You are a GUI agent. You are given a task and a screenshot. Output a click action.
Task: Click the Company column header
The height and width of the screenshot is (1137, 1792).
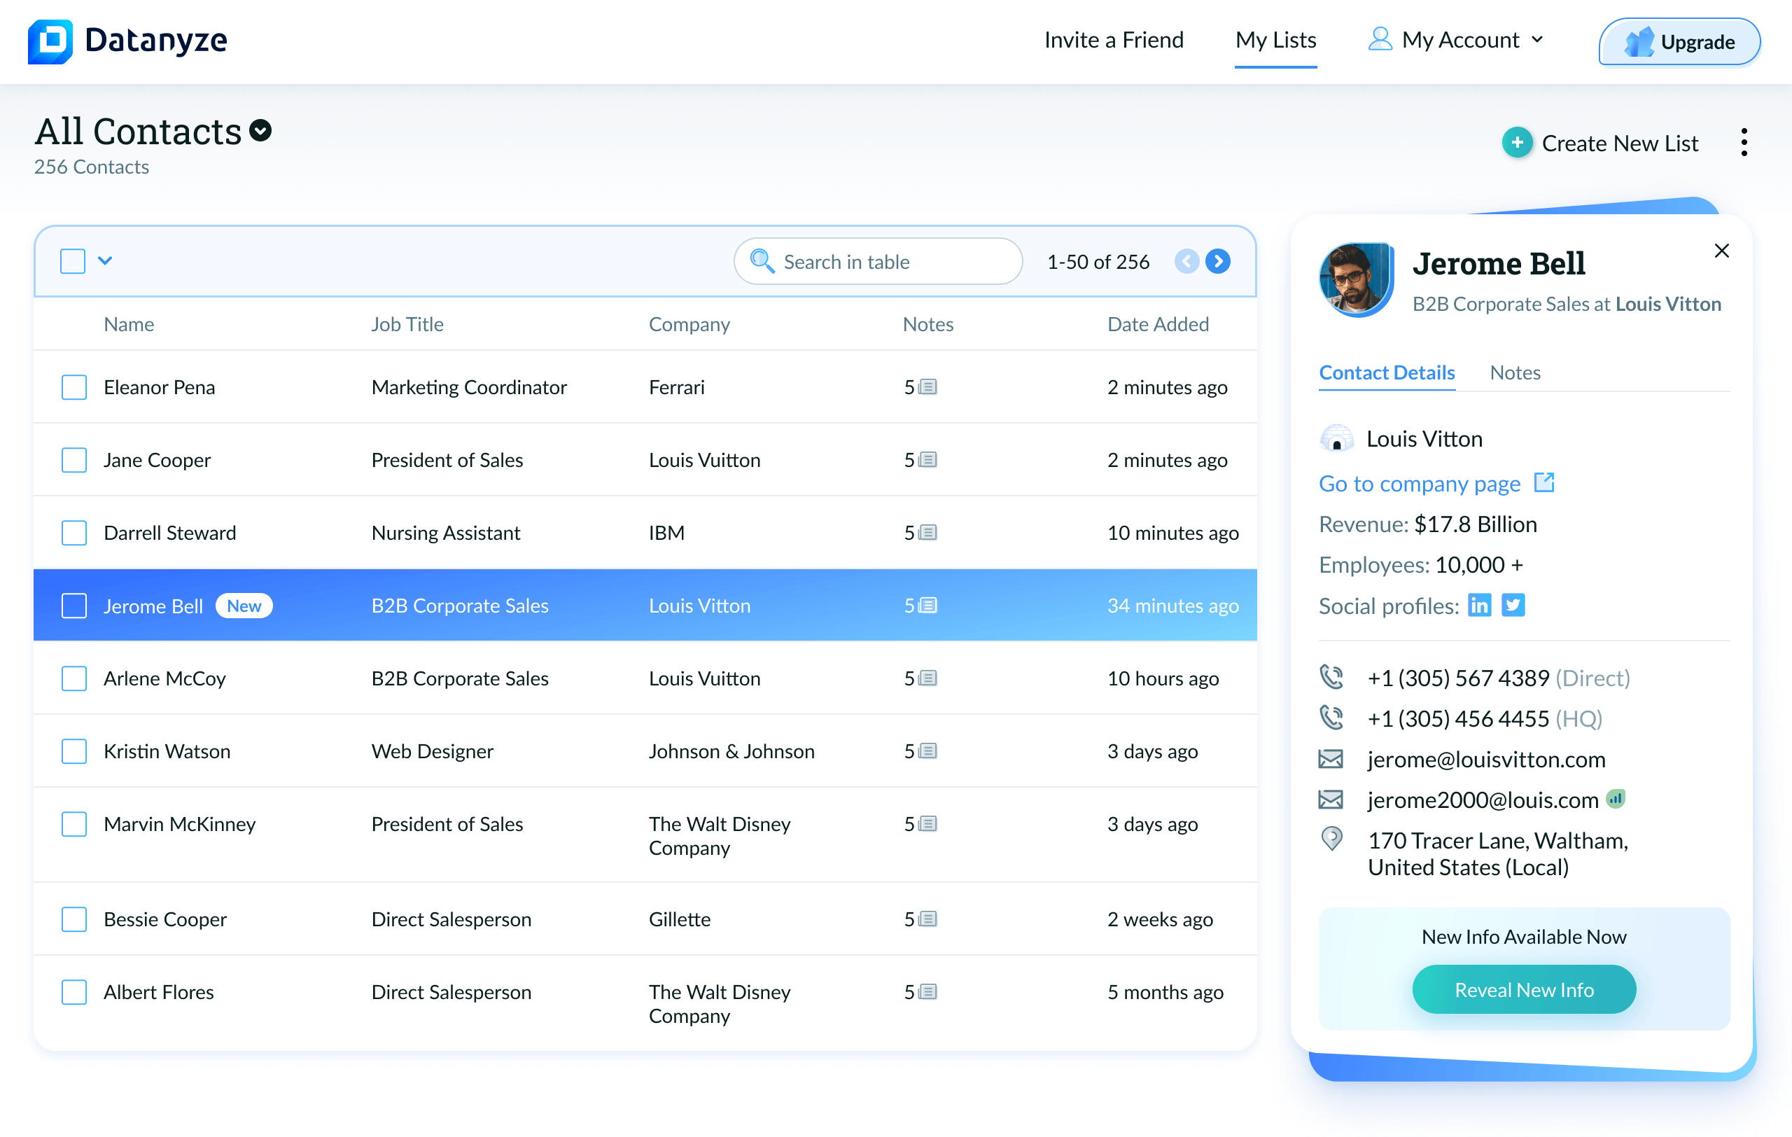[x=689, y=324]
